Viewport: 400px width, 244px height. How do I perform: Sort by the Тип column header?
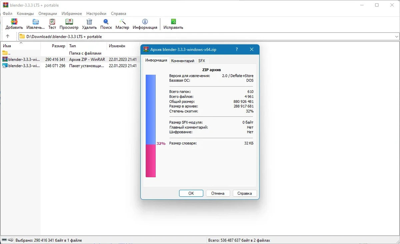(x=87, y=46)
